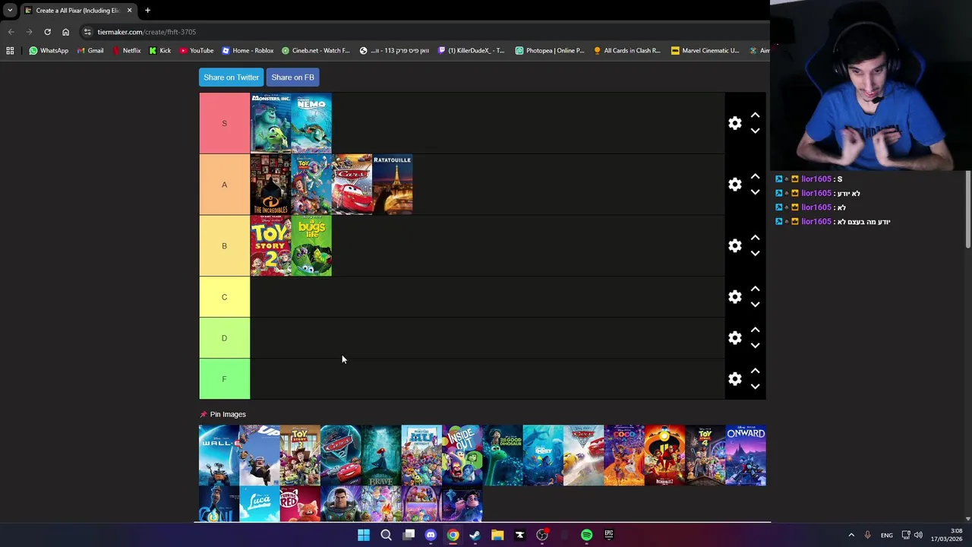The image size is (972, 547).
Task: Open settings gear for the A tier
Action: coord(734,185)
